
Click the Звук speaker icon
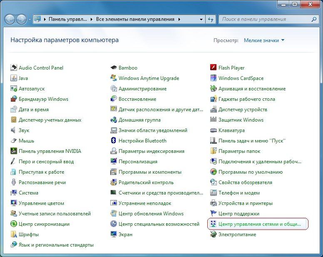[14, 130]
